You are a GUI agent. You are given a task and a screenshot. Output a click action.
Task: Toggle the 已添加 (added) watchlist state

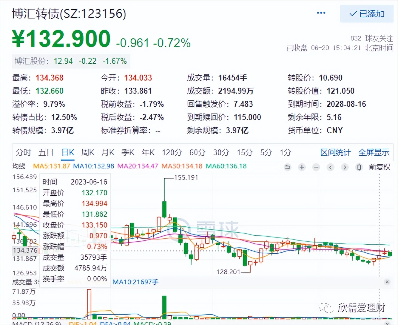(x=367, y=14)
